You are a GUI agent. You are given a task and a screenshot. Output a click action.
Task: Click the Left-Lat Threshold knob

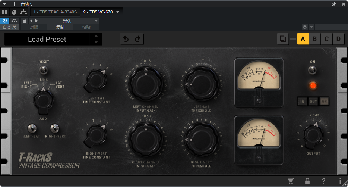202,84
